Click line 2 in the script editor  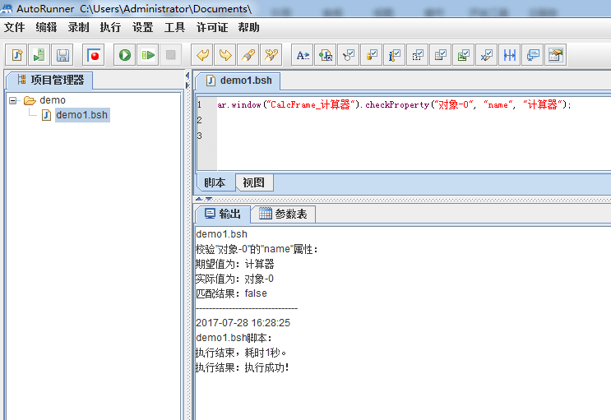(329, 120)
